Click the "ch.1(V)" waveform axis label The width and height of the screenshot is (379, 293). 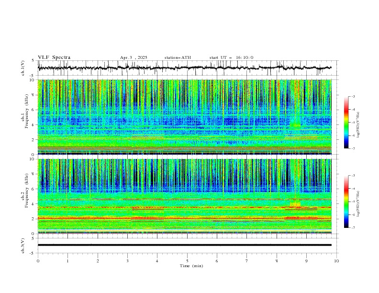[23, 68]
